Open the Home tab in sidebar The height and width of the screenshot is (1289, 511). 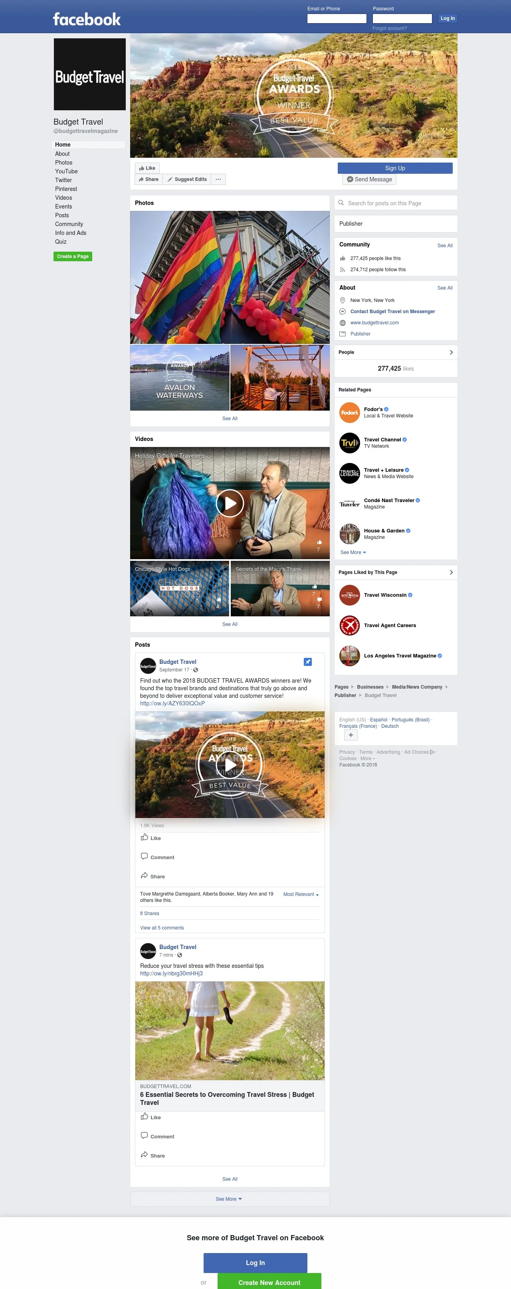pos(89,145)
